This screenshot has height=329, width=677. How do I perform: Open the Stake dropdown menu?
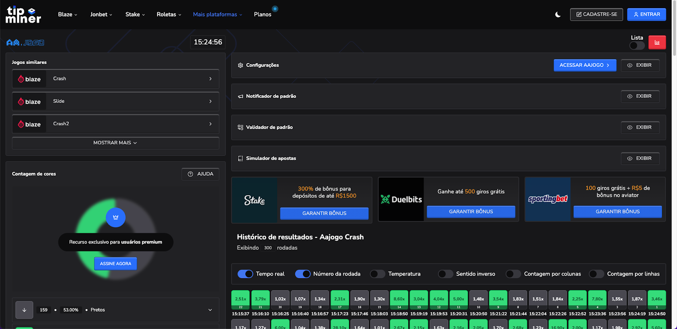click(x=135, y=14)
